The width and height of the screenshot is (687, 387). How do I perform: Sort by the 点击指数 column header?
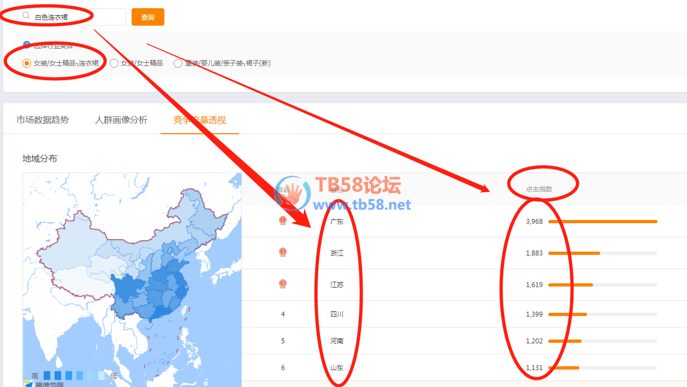(538, 189)
